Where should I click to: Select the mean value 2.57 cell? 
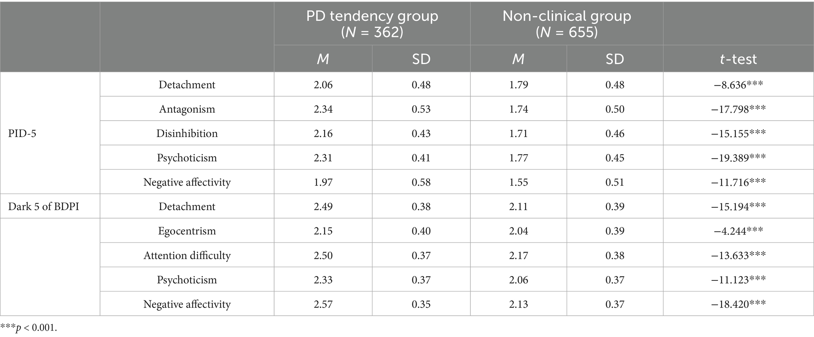click(323, 304)
